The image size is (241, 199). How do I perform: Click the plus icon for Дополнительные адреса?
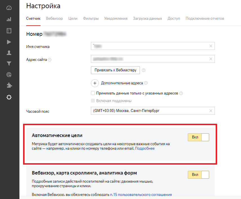(x=95, y=83)
